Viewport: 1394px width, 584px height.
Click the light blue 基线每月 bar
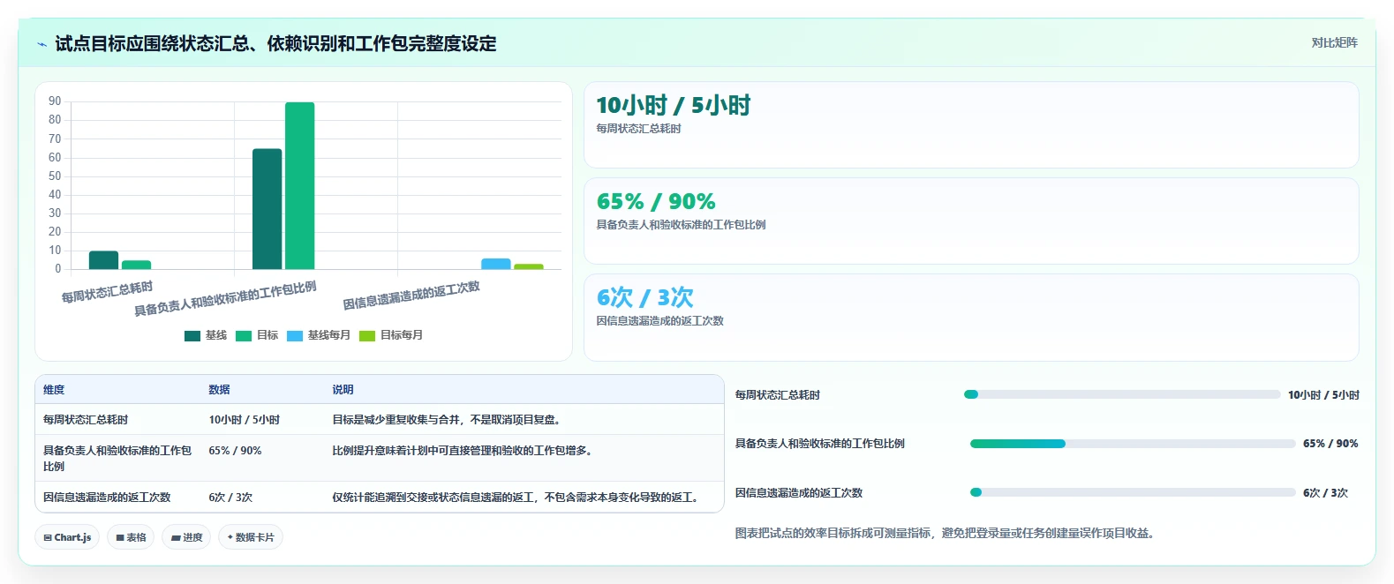point(496,264)
